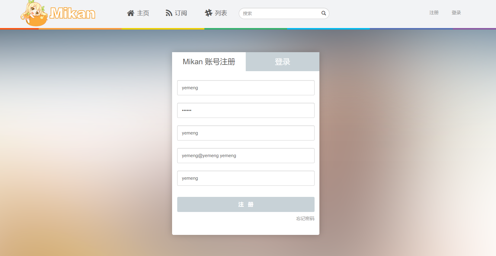
Task: Open the 主页 home page link
Action: (143, 13)
